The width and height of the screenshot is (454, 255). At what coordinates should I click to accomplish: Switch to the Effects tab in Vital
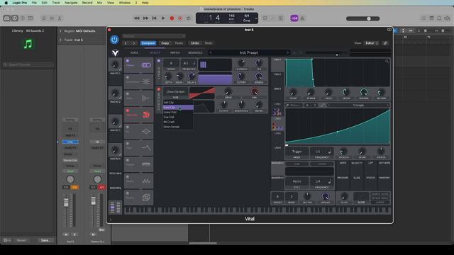coord(155,52)
